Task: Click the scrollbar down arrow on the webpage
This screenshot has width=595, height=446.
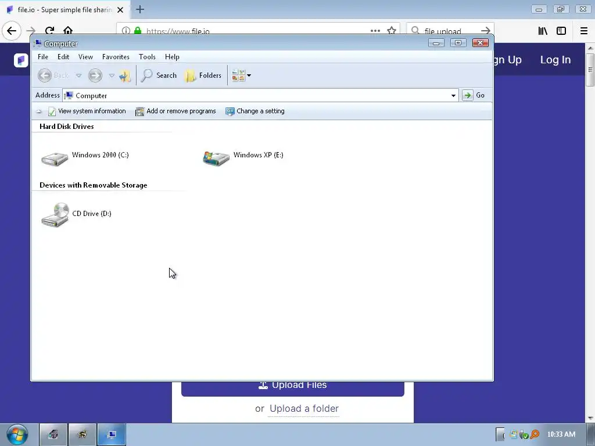Action: click(590, 418)
